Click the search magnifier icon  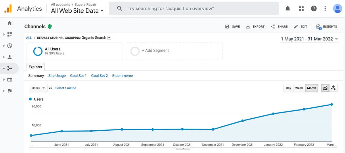coord(120,9)
